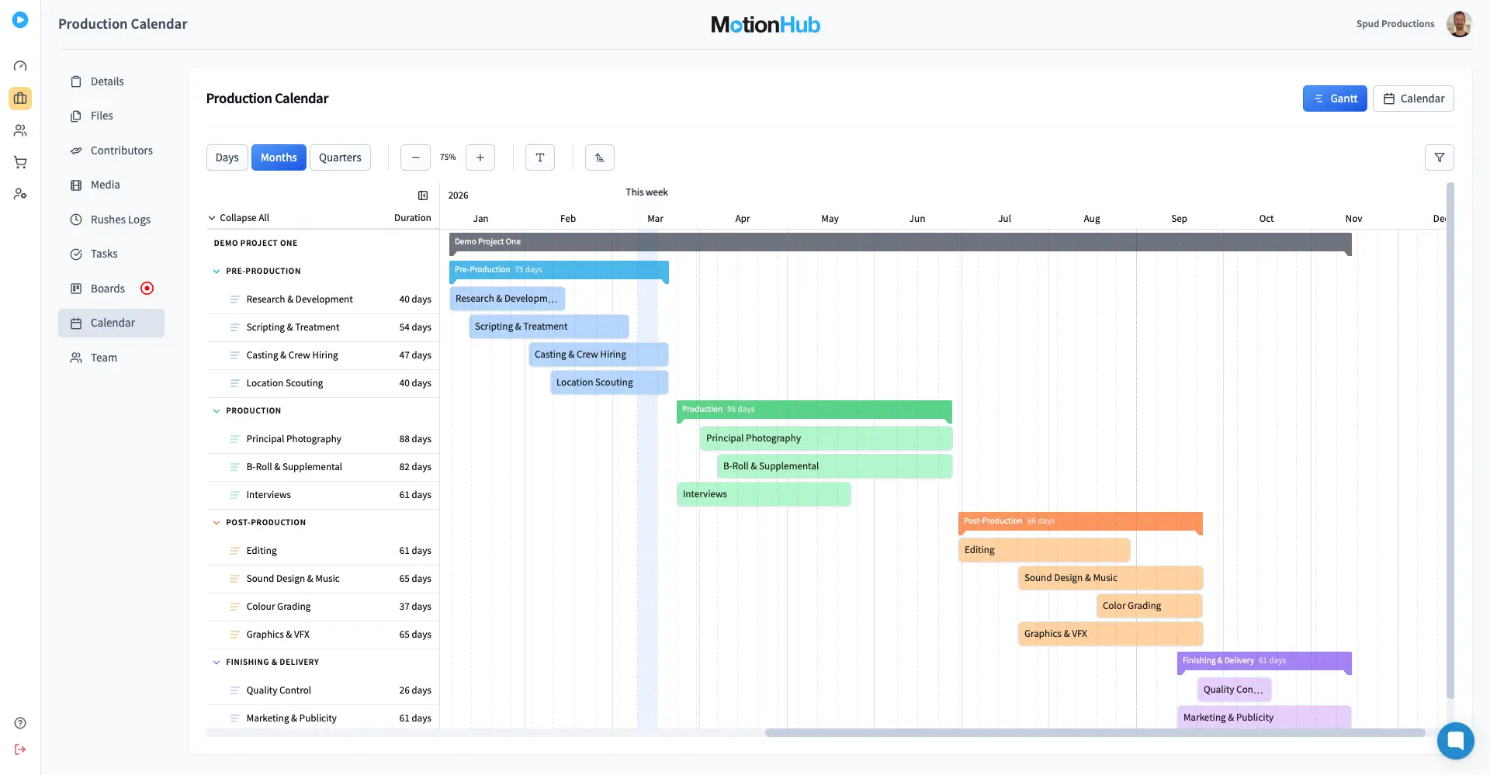Toggle task label text display with T icon
Screen dimensions: 1490x775
(540, 157)
